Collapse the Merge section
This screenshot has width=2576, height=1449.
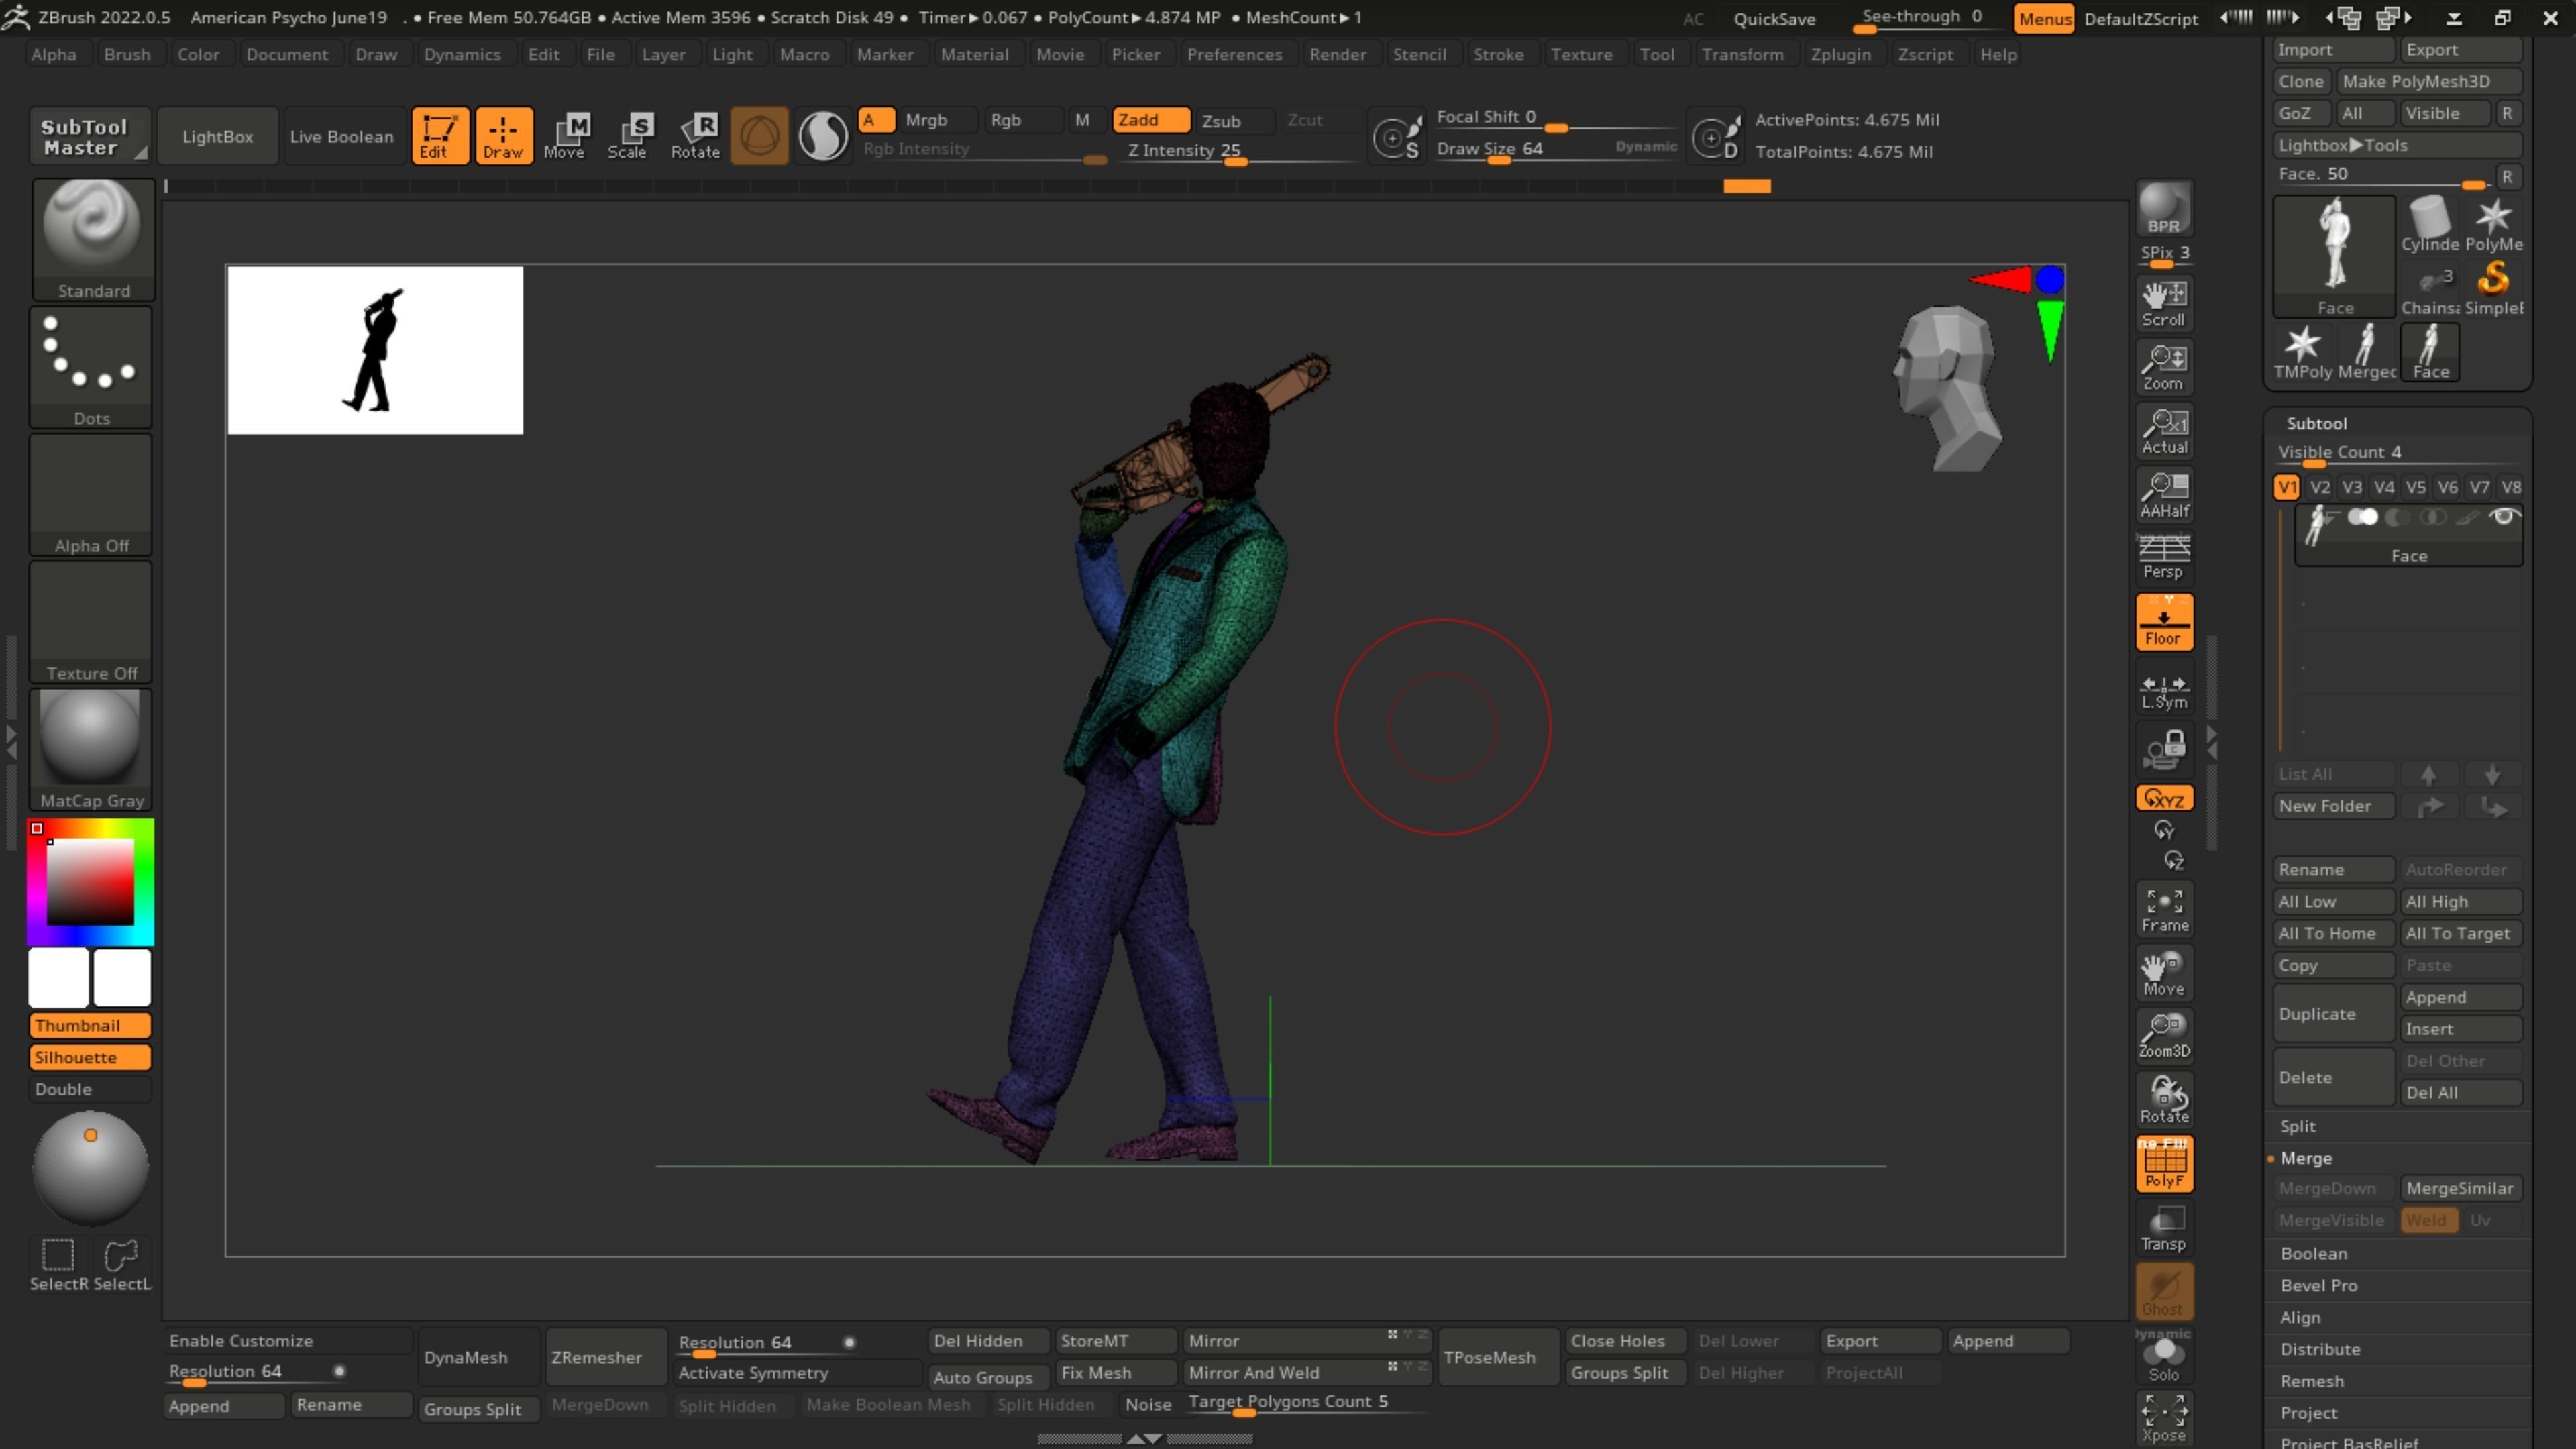click(x=2306, y=1158)
